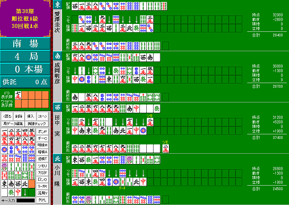
Task: Select the orange face-down tile in the palette
Action: click(32, 184)
